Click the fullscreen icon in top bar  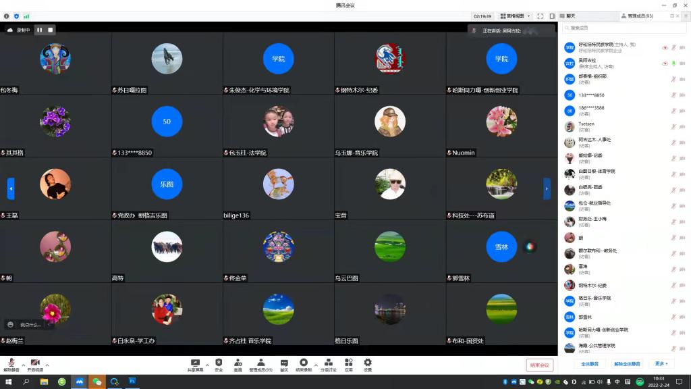coord(541,16)
